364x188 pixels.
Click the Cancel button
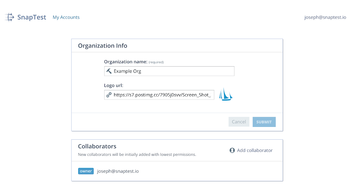click(239, 122)
